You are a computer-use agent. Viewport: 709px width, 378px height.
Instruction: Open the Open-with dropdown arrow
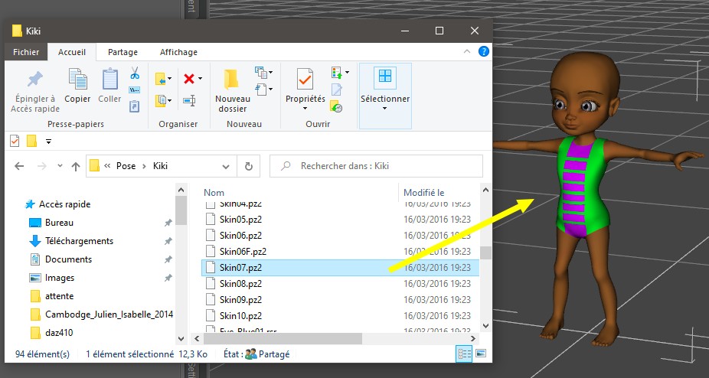[348, 73]
